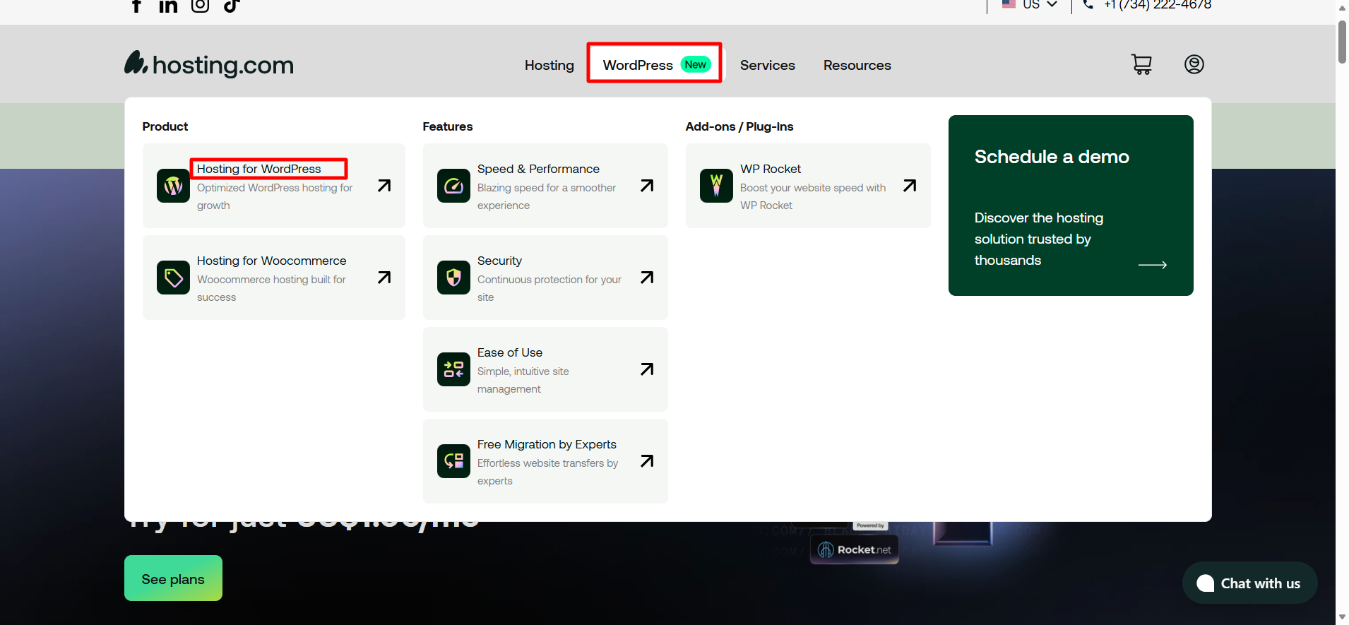
Task: Open the shopping cart
Action: click(x=1141, y=64)
